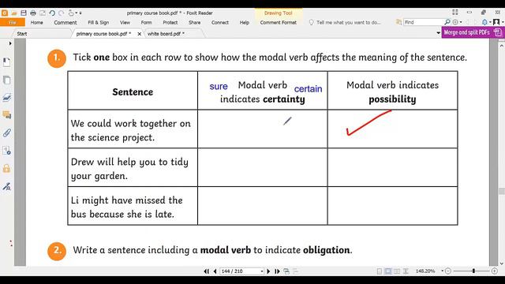Image resolution: width=505 pixels, height=284 pixels.
Task: Go to last page button
Action: click(277, 271)
